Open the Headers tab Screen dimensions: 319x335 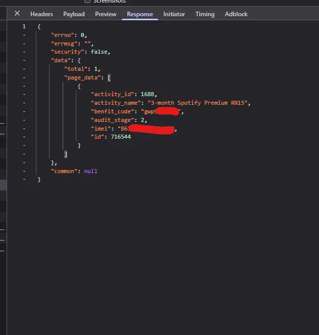(x=41, y=14)
